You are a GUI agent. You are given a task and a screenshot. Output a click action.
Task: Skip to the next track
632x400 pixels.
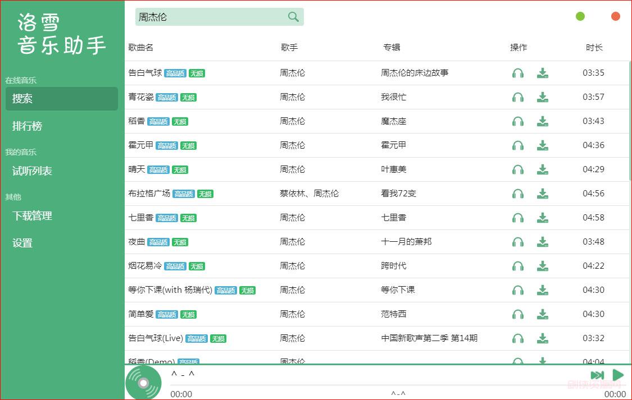pyautogui.click(x=597, y=375)
